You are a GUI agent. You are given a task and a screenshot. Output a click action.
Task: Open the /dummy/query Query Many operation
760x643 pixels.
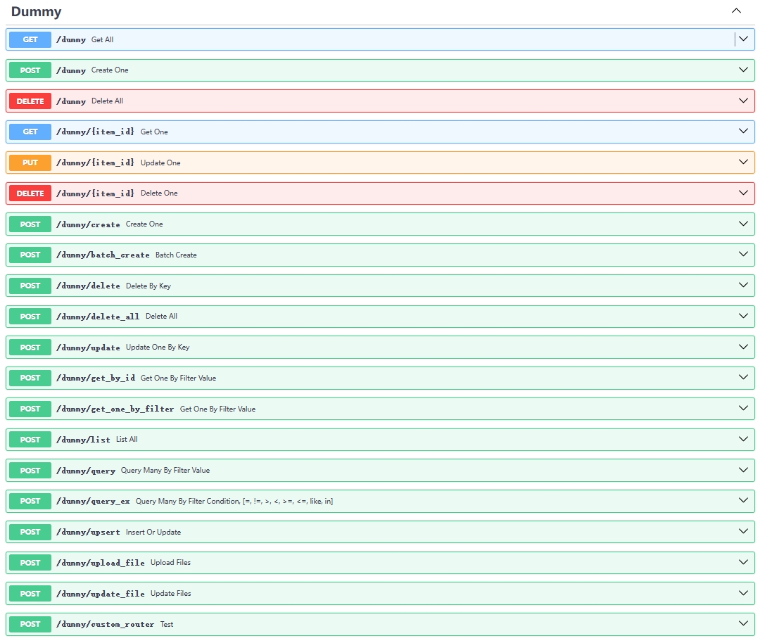tap(743, 470)
